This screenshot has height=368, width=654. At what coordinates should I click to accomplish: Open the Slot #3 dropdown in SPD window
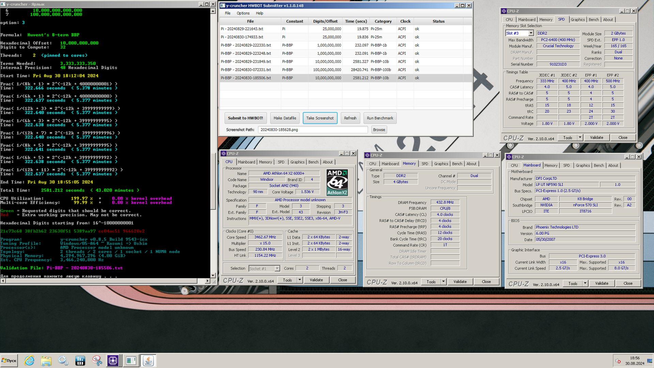point(531,33)
